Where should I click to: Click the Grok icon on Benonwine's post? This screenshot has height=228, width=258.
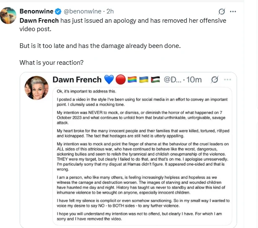[x=222, y=11]
